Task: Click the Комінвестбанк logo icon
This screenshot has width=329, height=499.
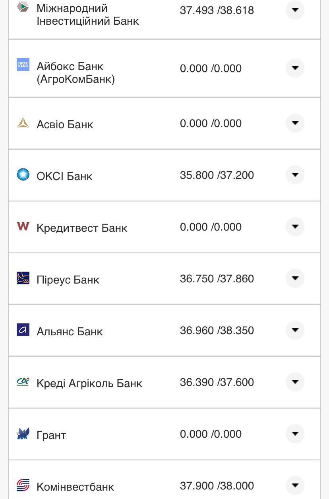Action: (23, 485)
